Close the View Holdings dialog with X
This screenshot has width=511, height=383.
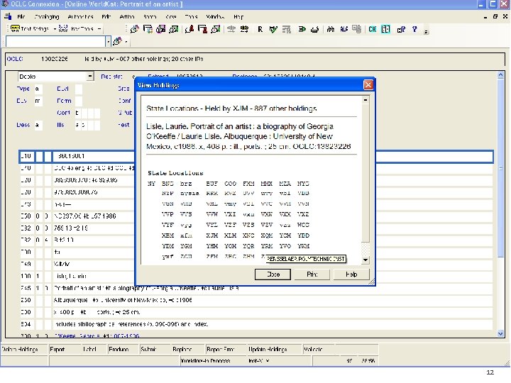368,85
